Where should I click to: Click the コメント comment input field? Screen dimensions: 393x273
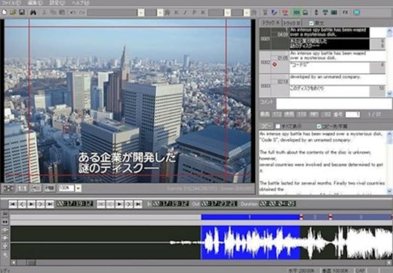(x=334, y=103)
